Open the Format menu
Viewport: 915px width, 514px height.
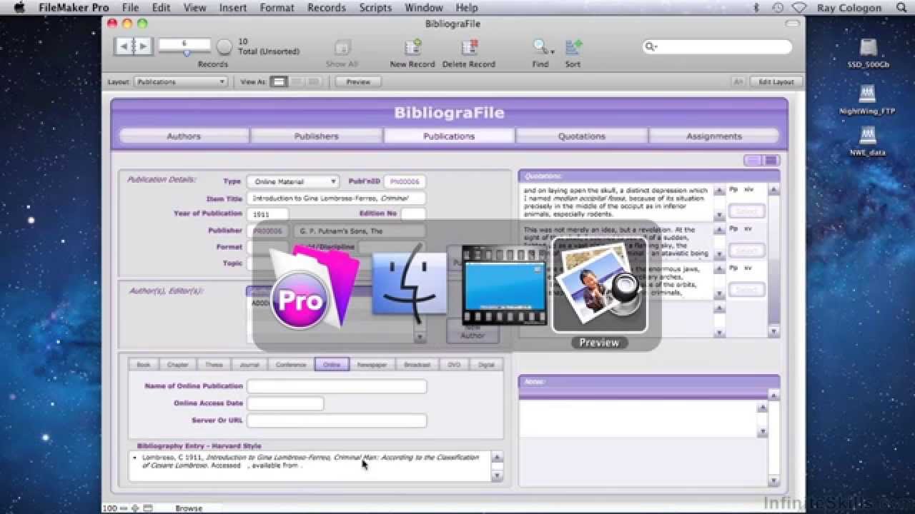(277, 8)
